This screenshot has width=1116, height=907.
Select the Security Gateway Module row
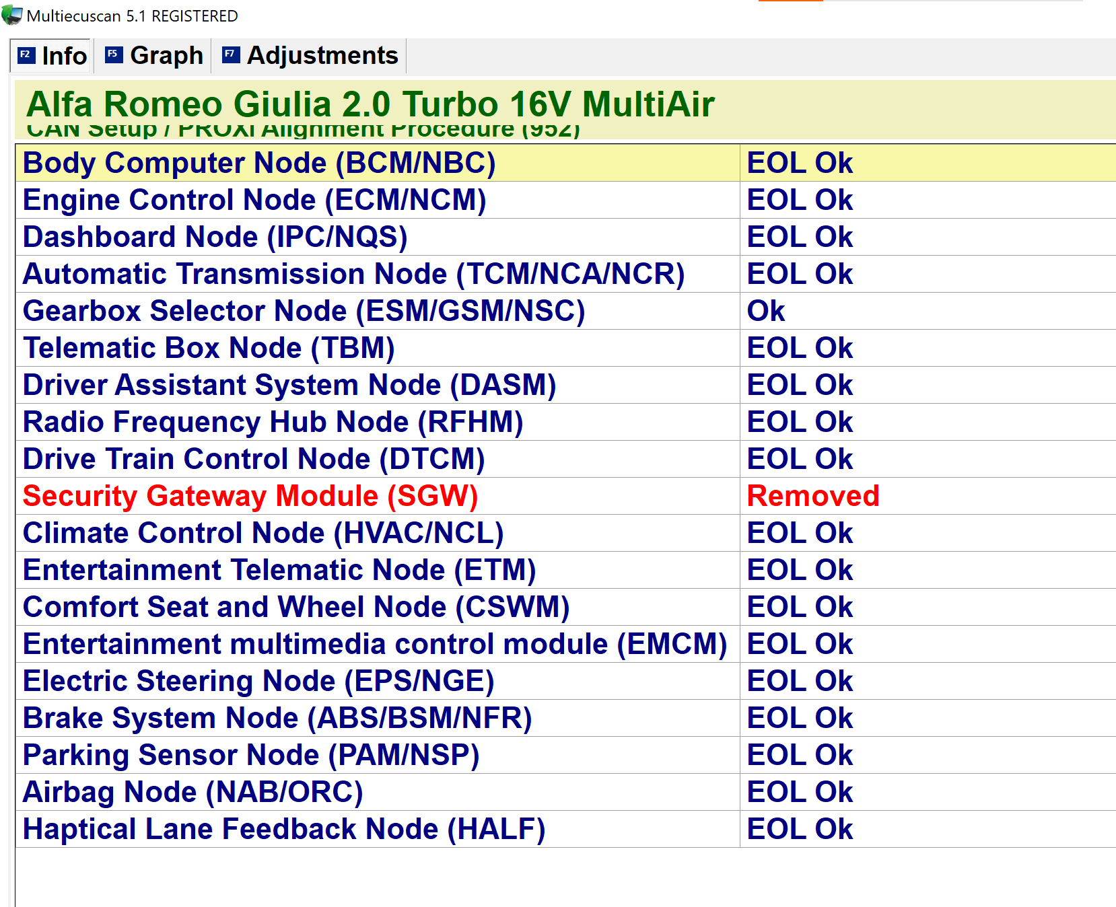pos(249,496)
